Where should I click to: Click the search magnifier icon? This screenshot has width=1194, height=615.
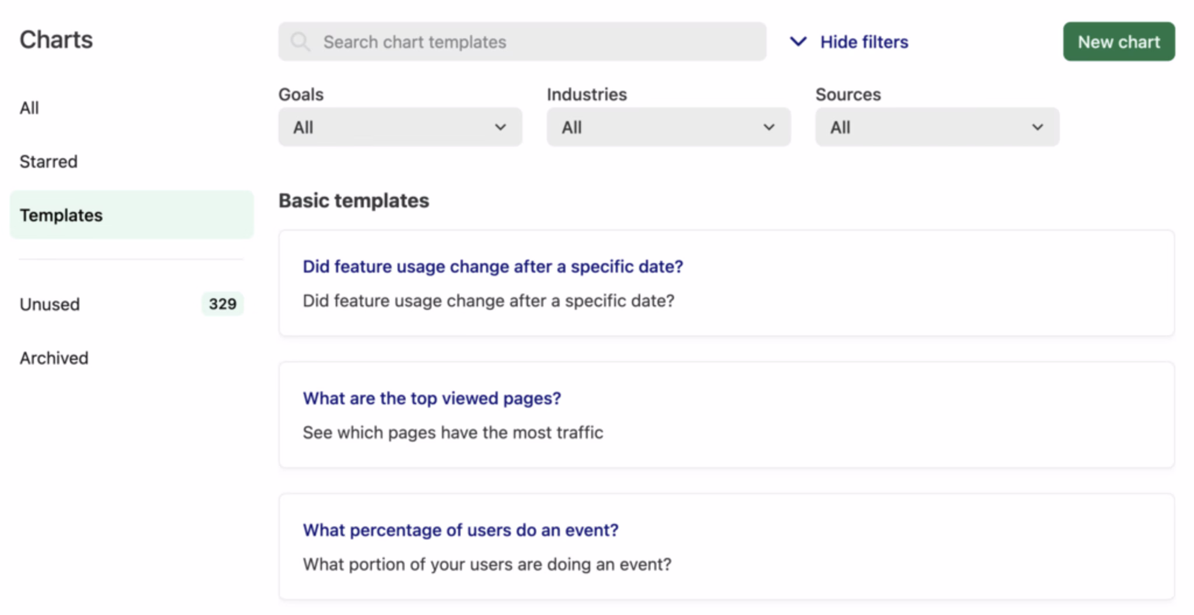[300, 42]
